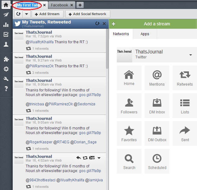Expand the ThatsJournal Twitter account dropdown
This screenshot has height=190, width=197.
click(190, 55)
